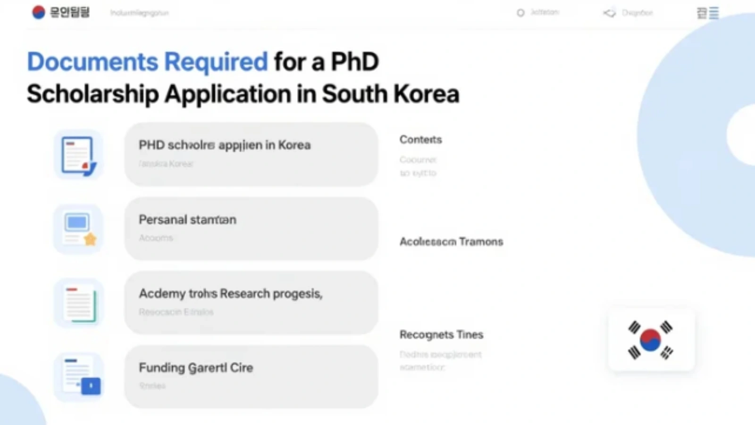The image size is (755, 425).
Task: Open the list menu icon in the header
Action: pos(708,13)
